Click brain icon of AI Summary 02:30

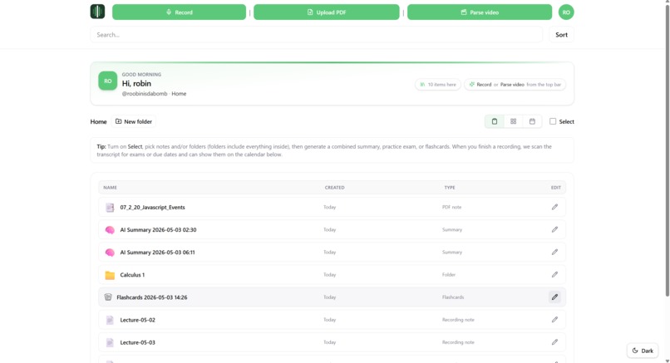(110, 230)
